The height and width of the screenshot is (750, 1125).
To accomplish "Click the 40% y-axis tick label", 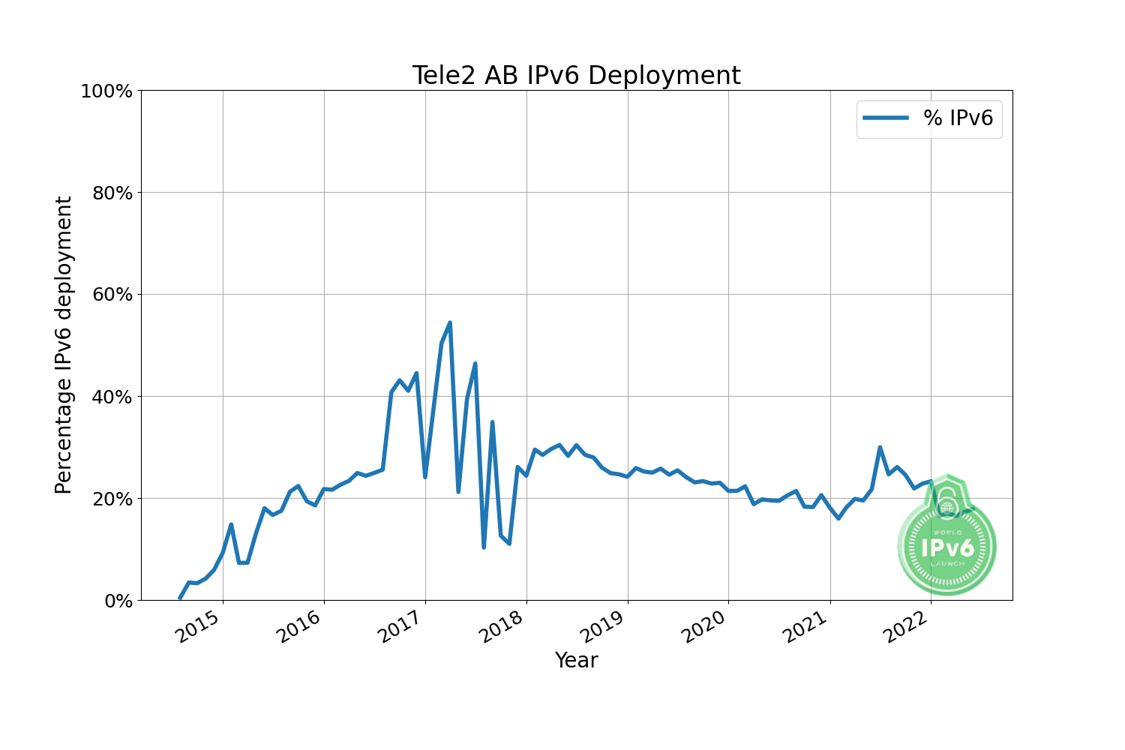I will tap(111, 397).
